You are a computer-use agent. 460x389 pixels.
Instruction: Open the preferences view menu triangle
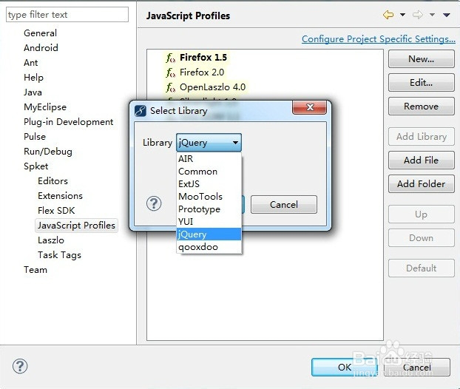[x=446, y=15]
